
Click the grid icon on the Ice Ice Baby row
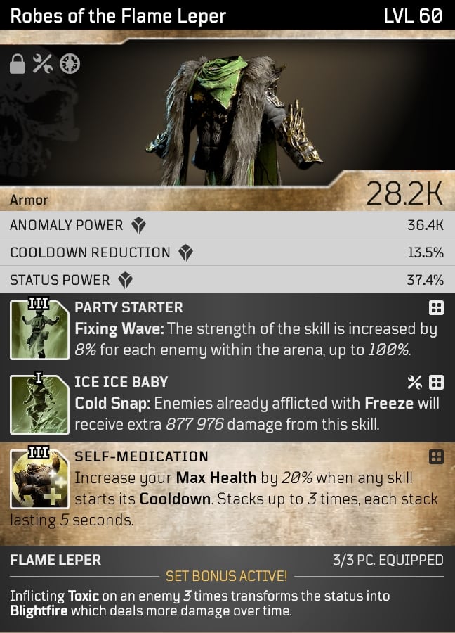pos(436,382)
